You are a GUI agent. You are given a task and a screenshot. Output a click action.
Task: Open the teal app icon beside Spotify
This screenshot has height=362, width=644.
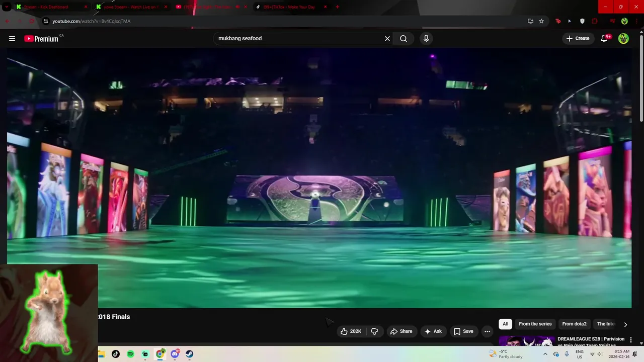[x=145, y=354]
